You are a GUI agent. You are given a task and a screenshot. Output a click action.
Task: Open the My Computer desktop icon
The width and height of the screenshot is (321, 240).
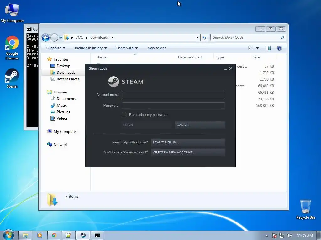(12, 13)
